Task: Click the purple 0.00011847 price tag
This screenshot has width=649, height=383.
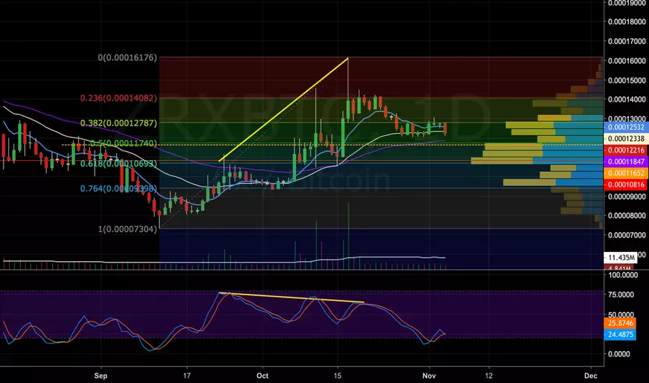Action: pos(626,162)
